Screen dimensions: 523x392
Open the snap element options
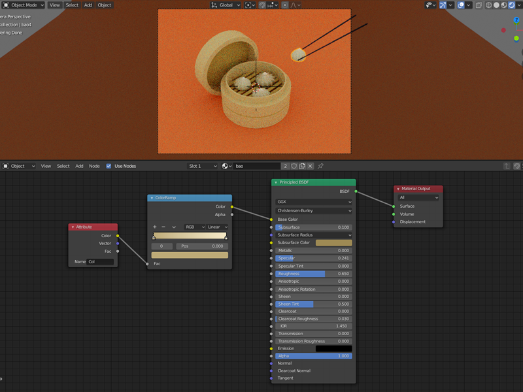pyautogui.click(x=273, y=5)
